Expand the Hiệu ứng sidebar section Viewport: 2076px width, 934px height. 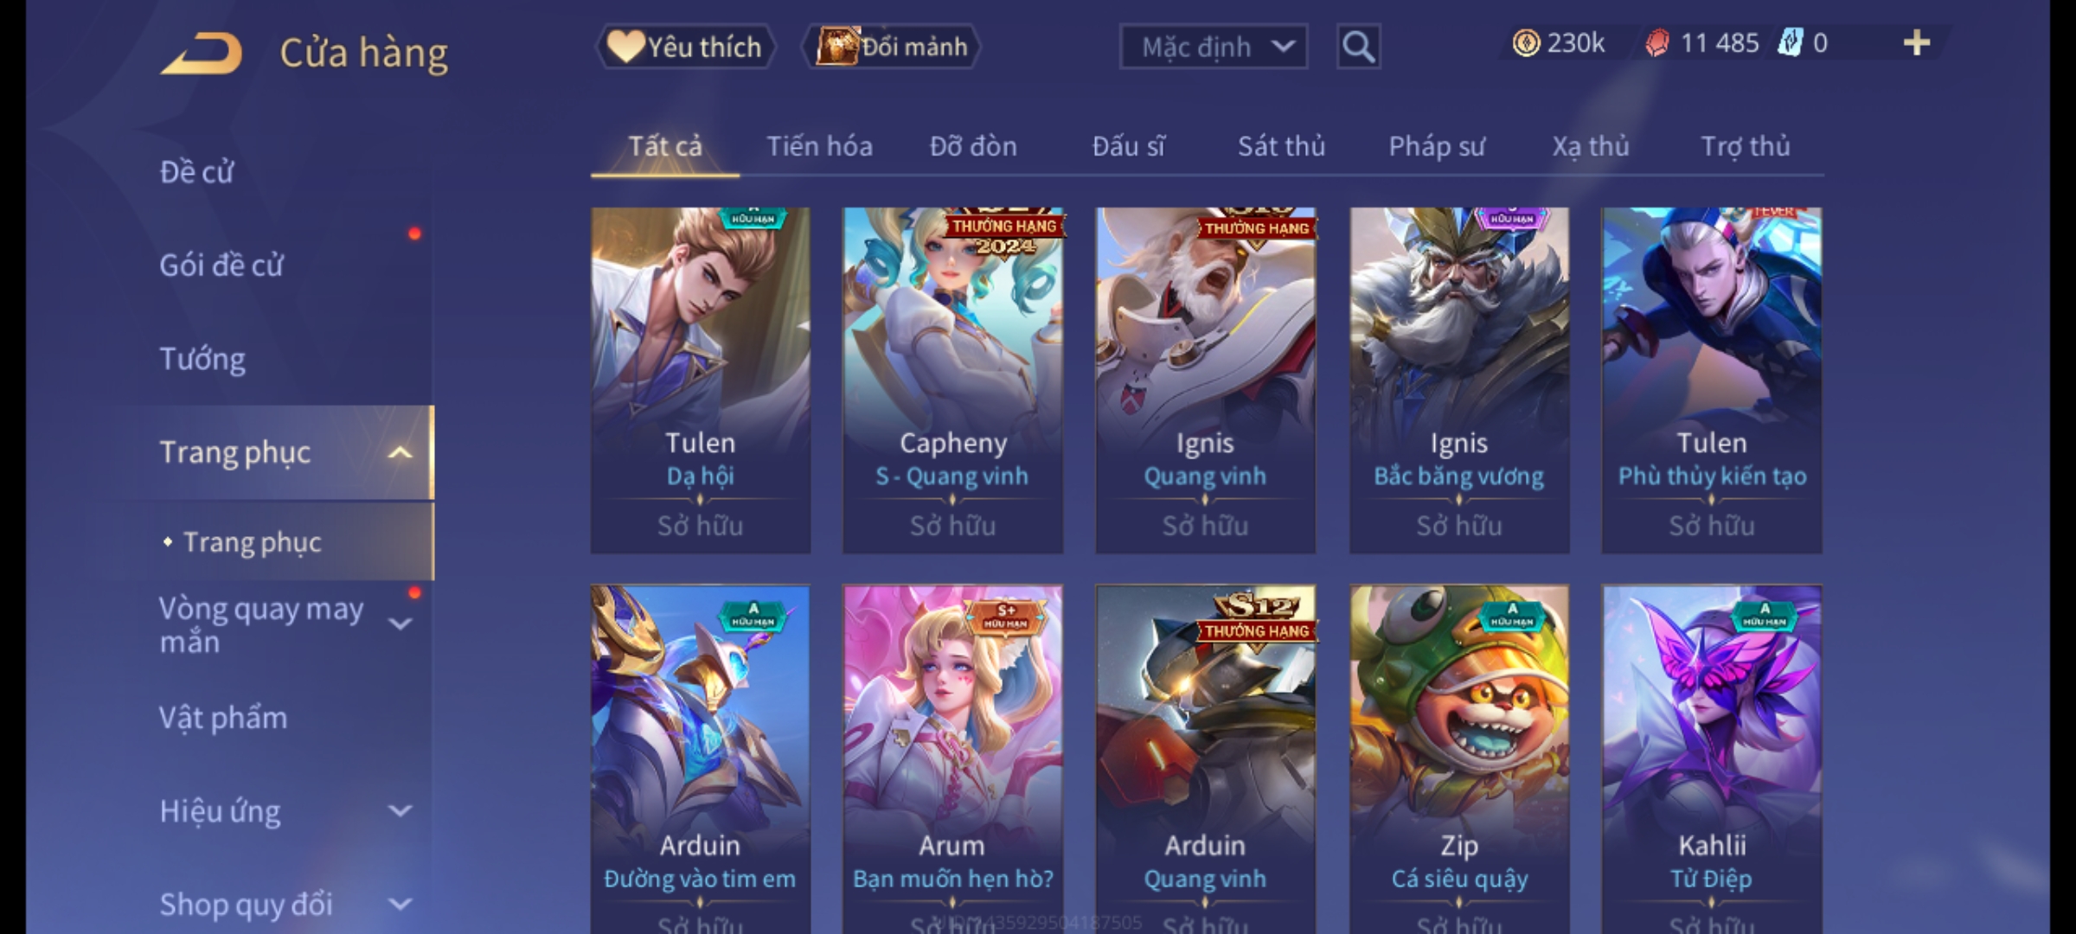coord(400,810)
